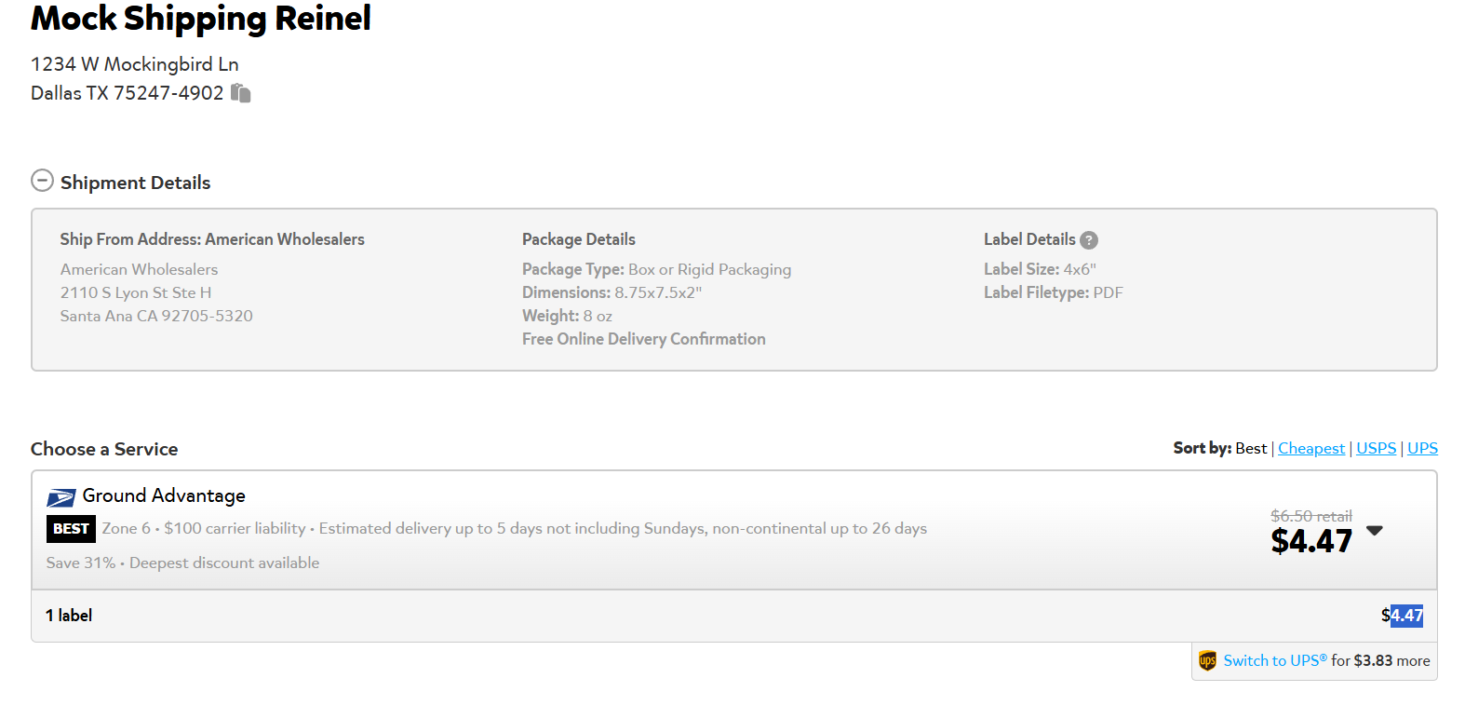Click the Shipment Details heading

(x=136, y=183)
